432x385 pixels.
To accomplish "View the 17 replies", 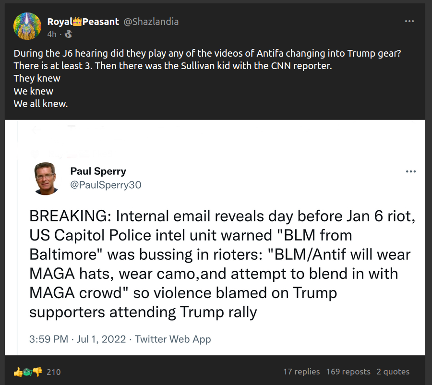I will pos(301,372).
